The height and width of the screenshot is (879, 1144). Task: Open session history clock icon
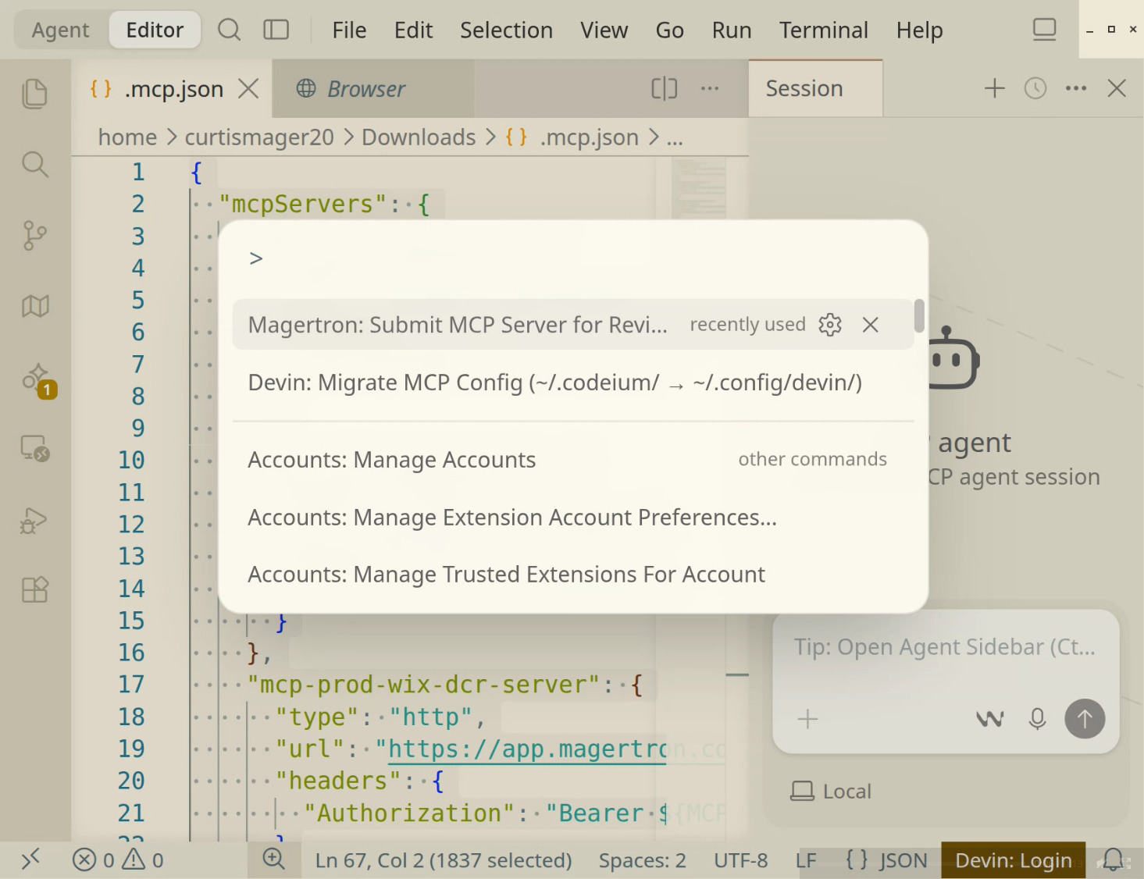pyautogui.click(x=1035, y=88)
